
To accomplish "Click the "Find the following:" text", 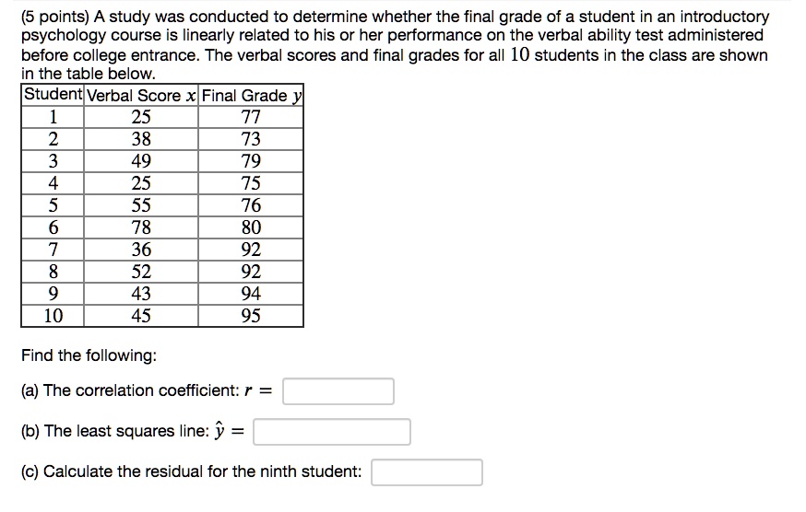I will click(x=89, y=355).
